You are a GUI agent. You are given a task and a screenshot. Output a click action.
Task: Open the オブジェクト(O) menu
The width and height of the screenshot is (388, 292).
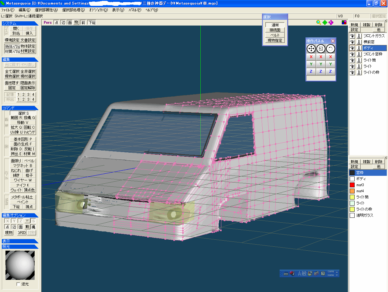(98, 10)
